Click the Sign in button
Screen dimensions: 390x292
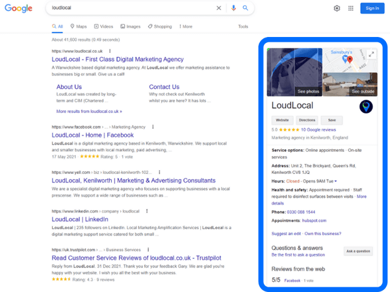click(x=372, y=8)
